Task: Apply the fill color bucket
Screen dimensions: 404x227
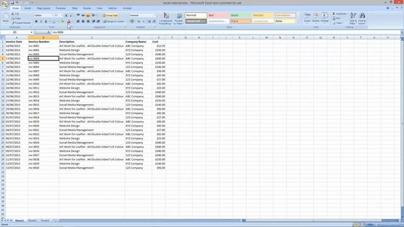Action: coord(62,21)
